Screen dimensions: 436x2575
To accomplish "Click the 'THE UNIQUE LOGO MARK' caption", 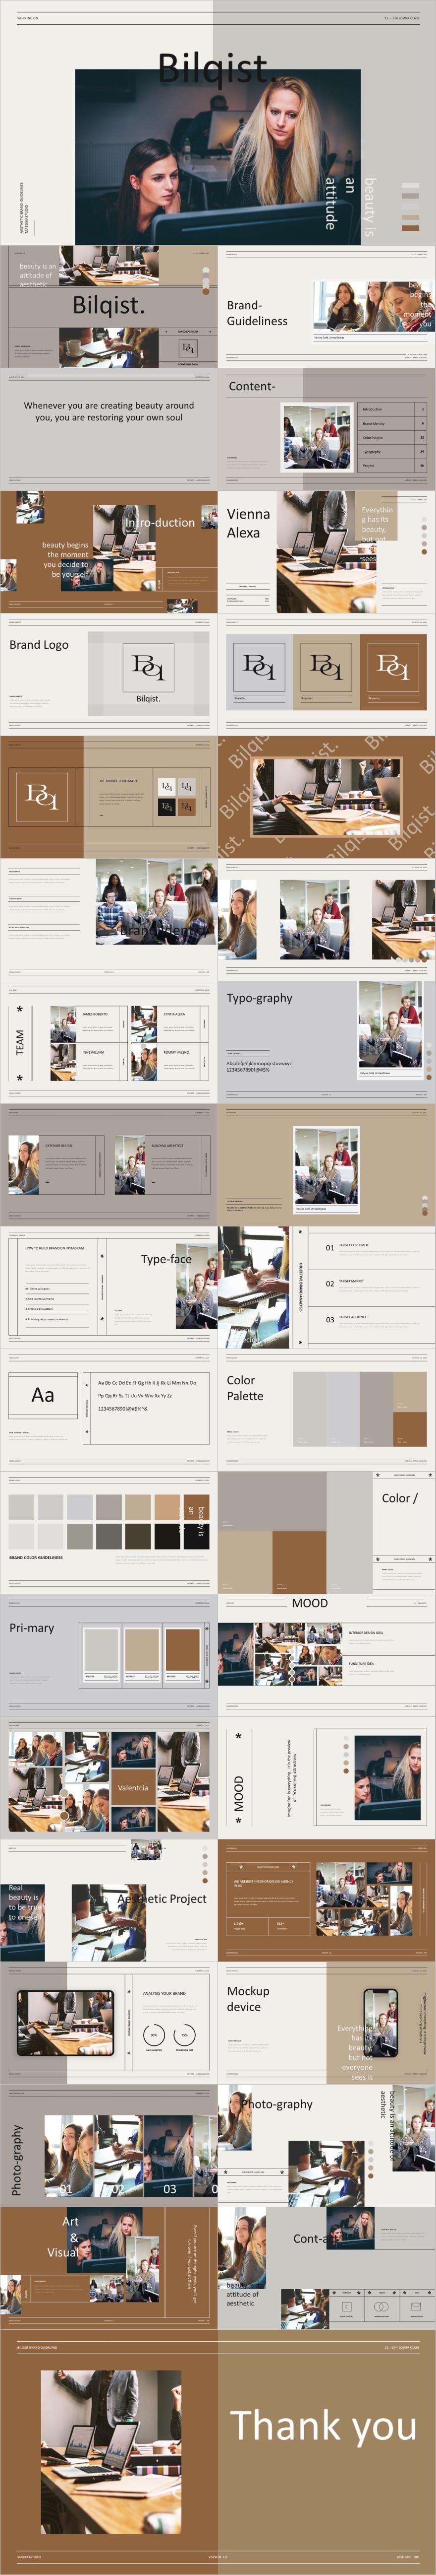I will tap(119, 782).
